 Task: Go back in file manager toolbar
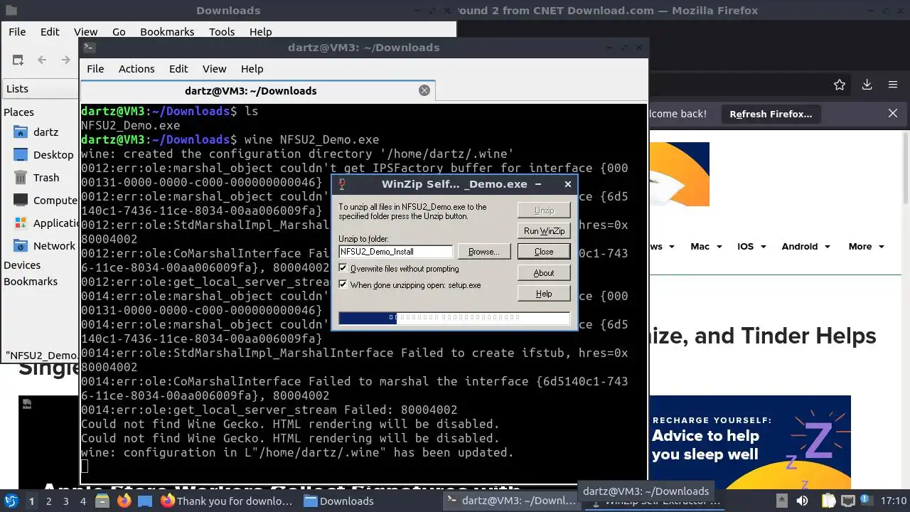(x=42, y=60)
